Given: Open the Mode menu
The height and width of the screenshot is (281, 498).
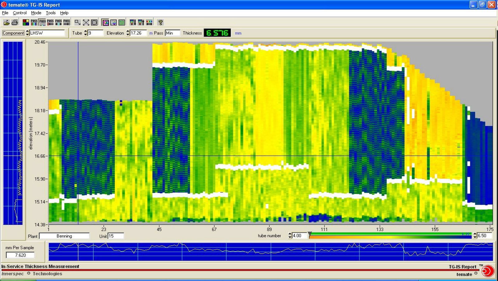Looking at the screenshot, I should [x=36, y=13].
